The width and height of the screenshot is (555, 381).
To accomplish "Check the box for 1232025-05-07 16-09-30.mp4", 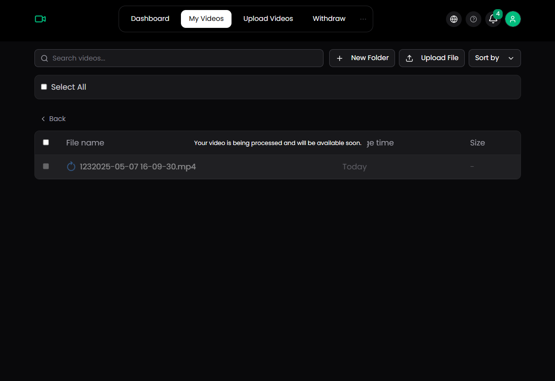I will coord(46,166).
